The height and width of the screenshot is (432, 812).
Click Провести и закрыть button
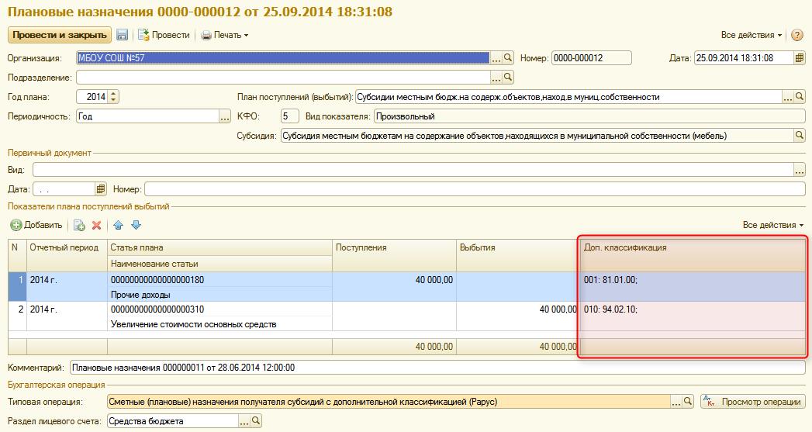60,35
